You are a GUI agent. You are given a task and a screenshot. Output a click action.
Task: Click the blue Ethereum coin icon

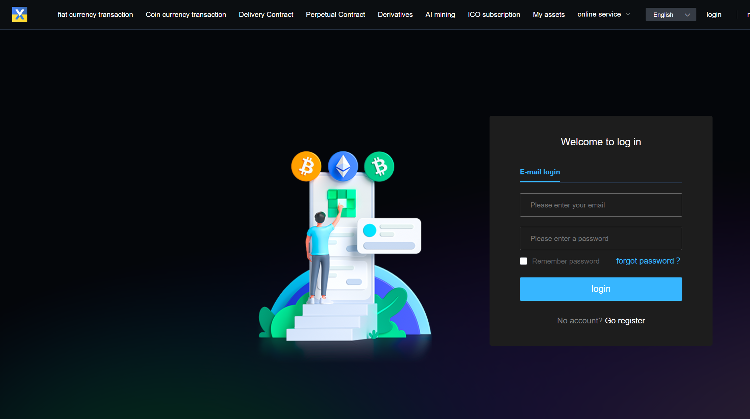point(343,167)
